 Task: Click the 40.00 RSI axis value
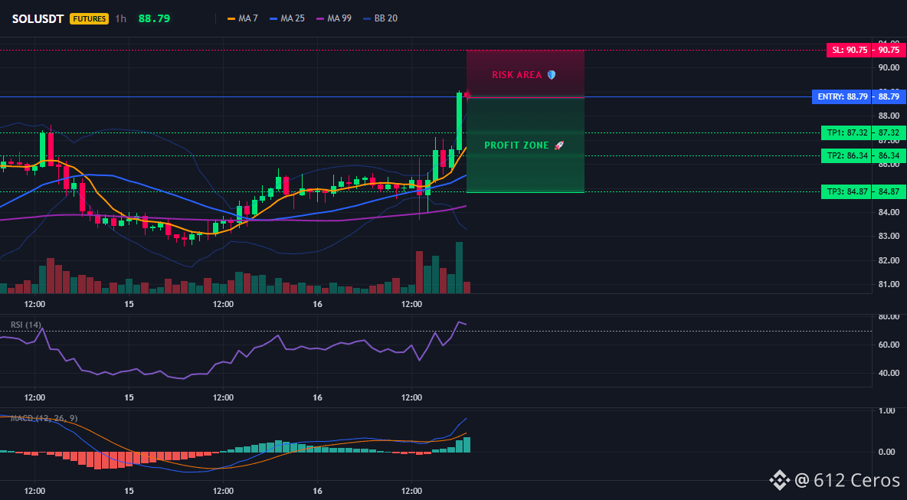pos(889,373)
